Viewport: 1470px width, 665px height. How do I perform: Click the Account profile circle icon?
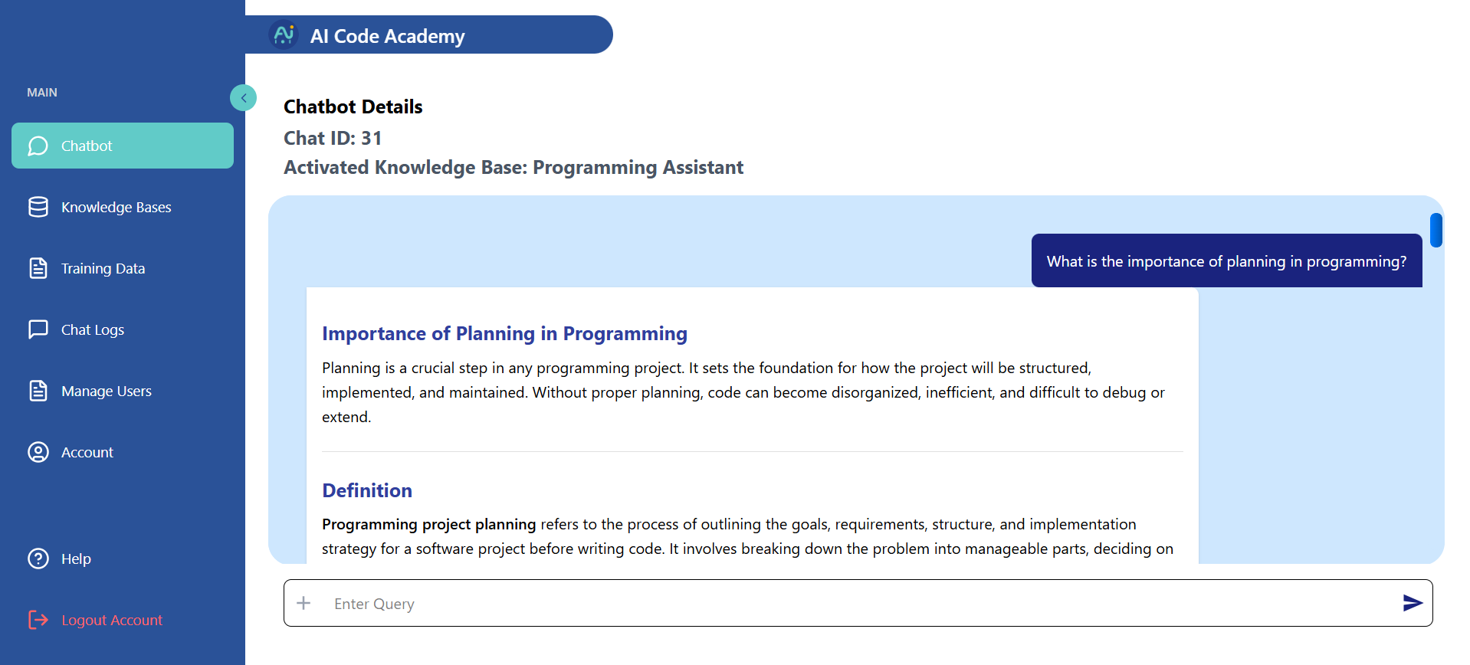pyautogui.click(x=38, y=452)
